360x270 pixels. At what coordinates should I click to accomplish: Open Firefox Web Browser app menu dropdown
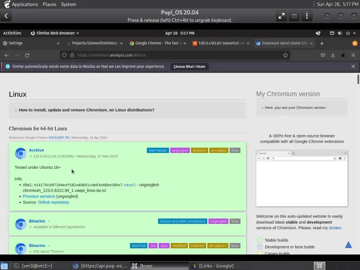(55, 33)
